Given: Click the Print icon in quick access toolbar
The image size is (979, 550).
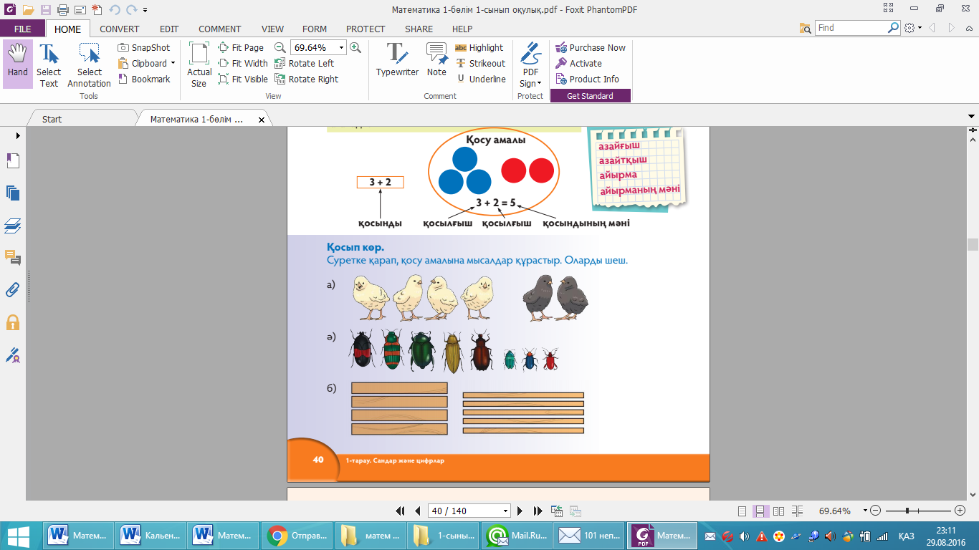Looking at the screenshot, I should (x=62, y=10).
